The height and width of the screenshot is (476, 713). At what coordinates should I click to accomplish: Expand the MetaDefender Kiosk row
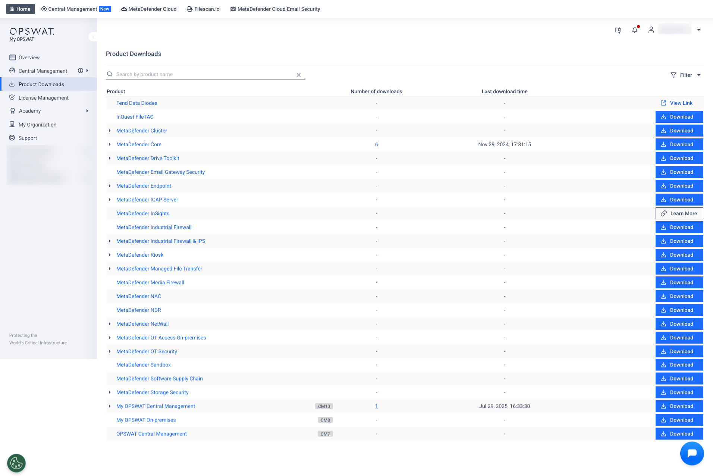[x=110, y=255]
